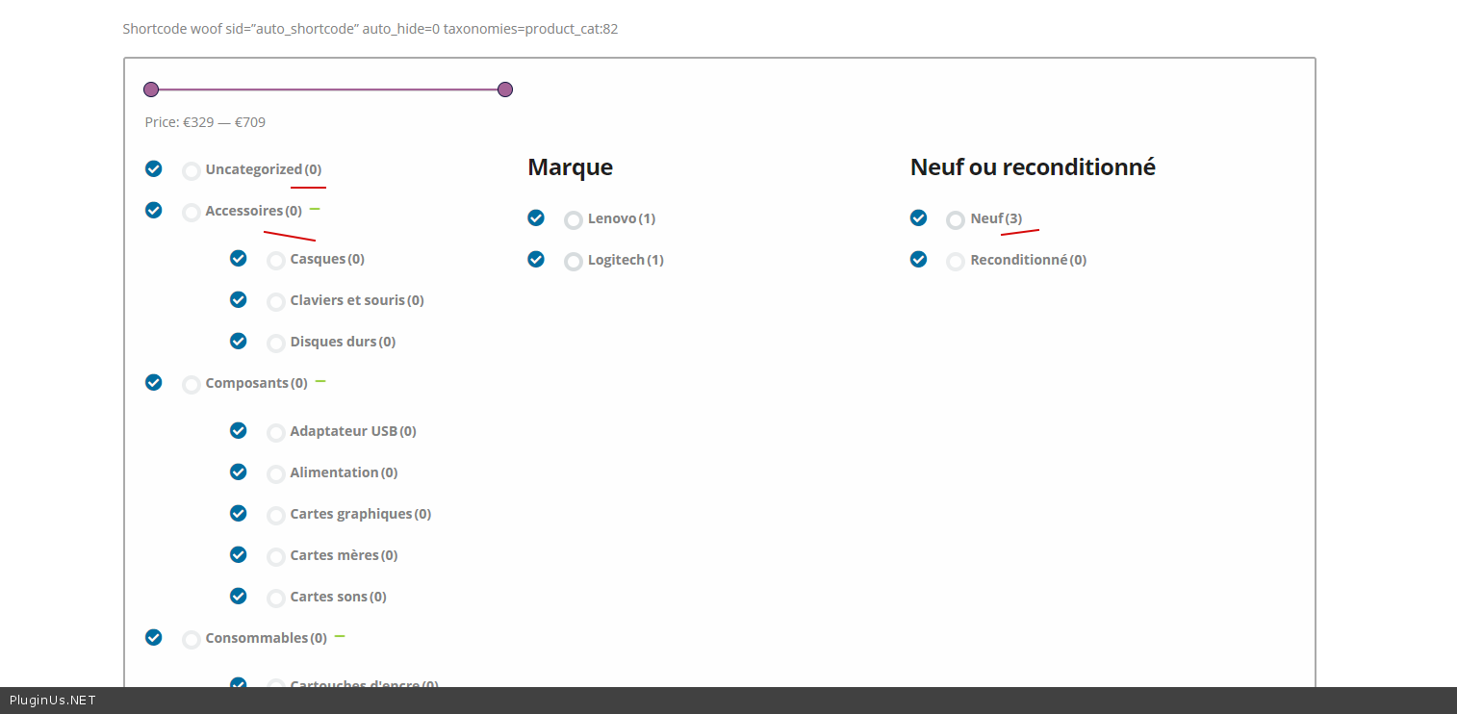Click the Claviers et souris label
Viewport: 1457px width, 714px height.
click(347, 300)
